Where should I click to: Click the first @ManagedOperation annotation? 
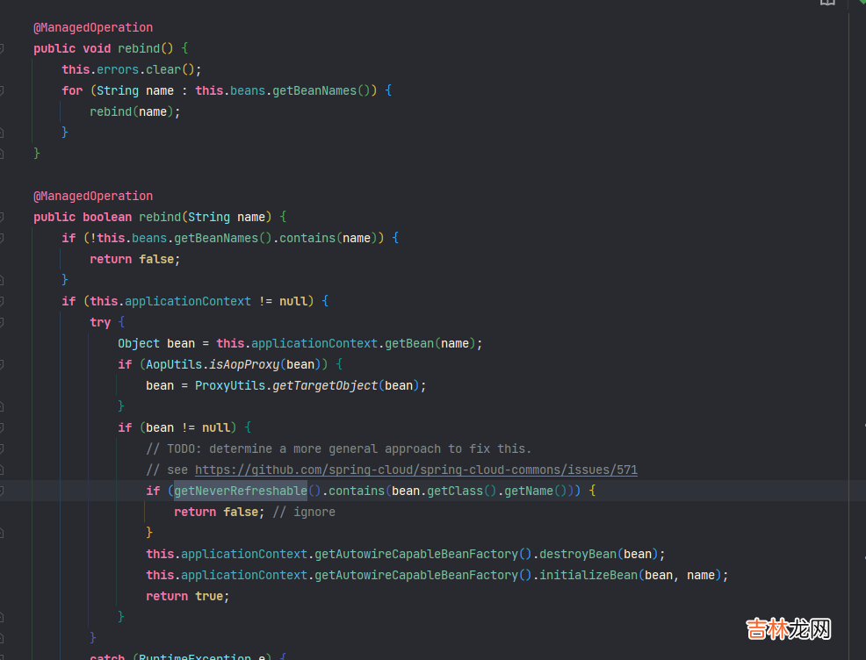[93, 27]
